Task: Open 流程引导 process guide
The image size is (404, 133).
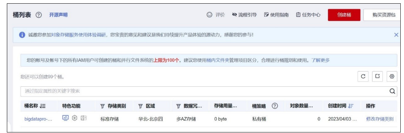Action: [x=244, y=15]
